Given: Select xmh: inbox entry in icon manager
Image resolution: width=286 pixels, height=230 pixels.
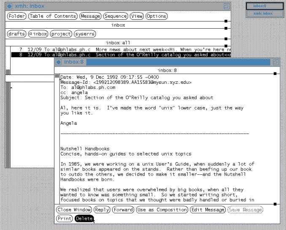Looking at the screenshot, I should point(265,13).
